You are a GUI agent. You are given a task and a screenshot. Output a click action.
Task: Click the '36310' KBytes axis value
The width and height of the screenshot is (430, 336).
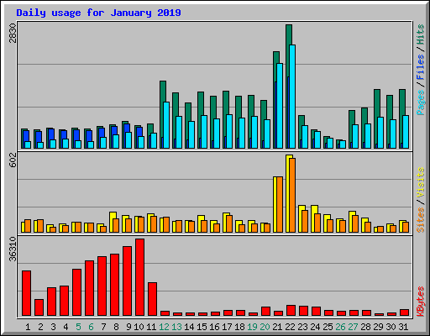point(13,249)
